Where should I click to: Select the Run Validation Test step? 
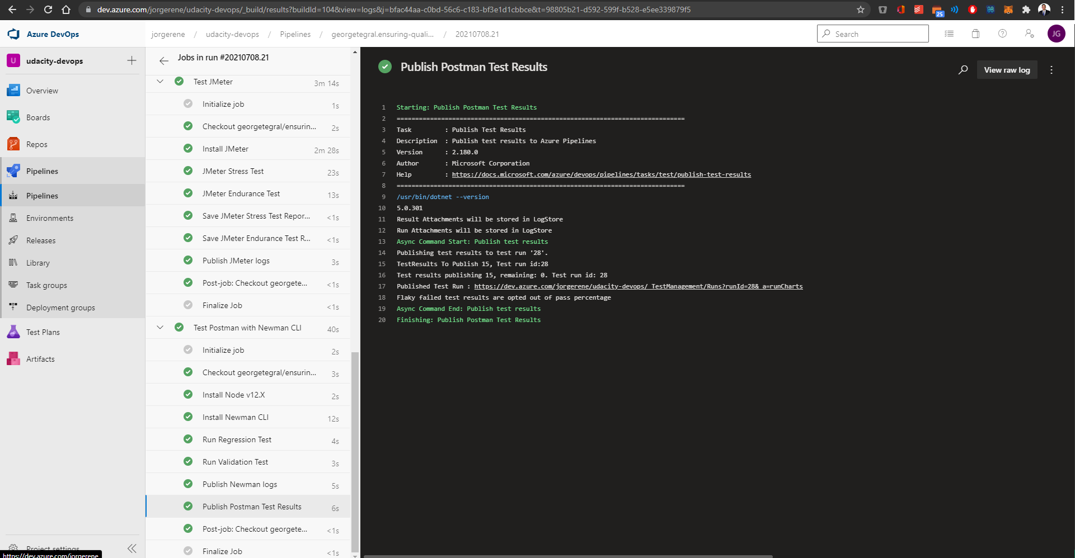pyautogui.click(x=248, y=462)
